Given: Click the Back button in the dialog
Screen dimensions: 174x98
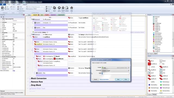Looking at the screenshot, I should [x=118, y=79].
